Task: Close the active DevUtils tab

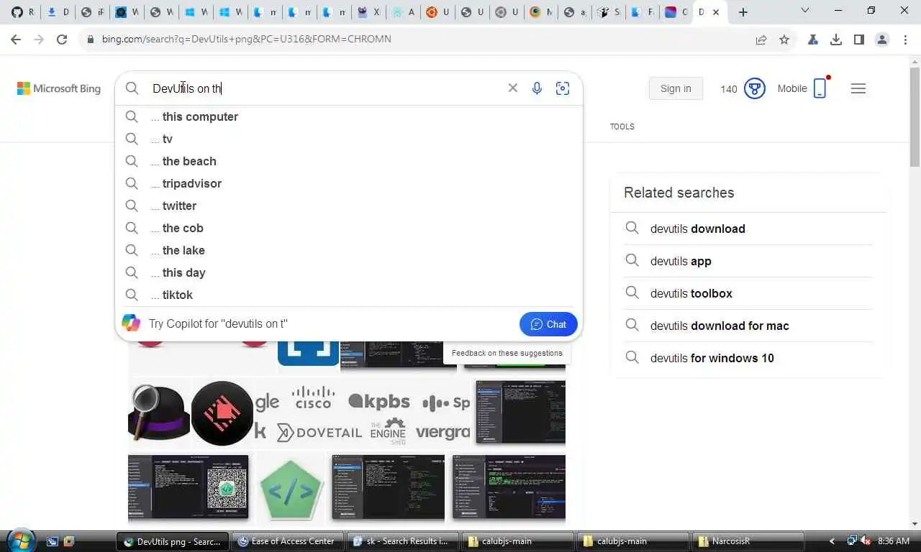Action: [x=716, y=12]
